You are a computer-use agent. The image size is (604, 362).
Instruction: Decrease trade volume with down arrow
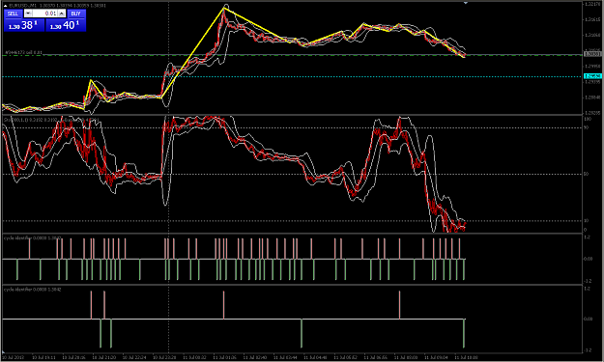pos(28,14)
